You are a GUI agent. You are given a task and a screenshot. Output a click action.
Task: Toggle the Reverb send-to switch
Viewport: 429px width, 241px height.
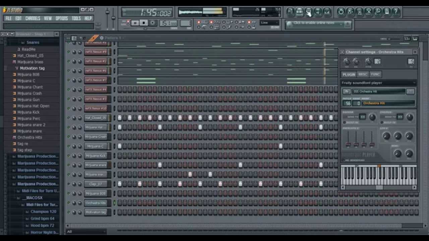[x=362, y=116]
